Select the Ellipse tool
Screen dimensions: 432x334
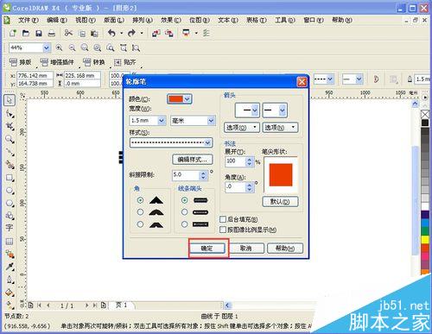(x=10, y=191)
